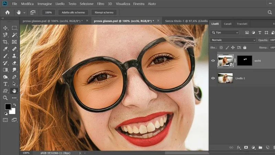Open the Filtro menu
Screen dimensions: 275x155
[100, 4]
